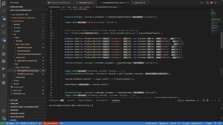Split the terminal panel

pyautogui.click(x=203, y=100)
